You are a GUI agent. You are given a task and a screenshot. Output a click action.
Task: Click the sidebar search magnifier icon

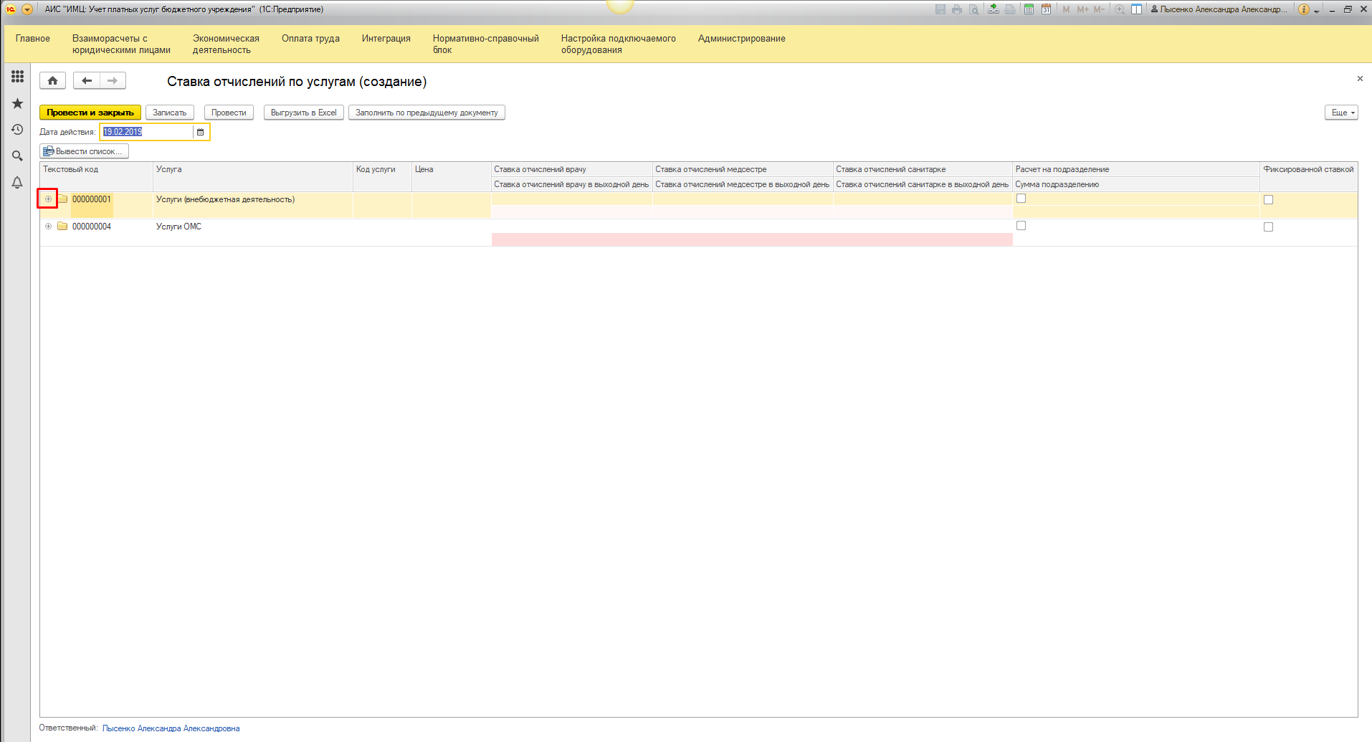17,156
